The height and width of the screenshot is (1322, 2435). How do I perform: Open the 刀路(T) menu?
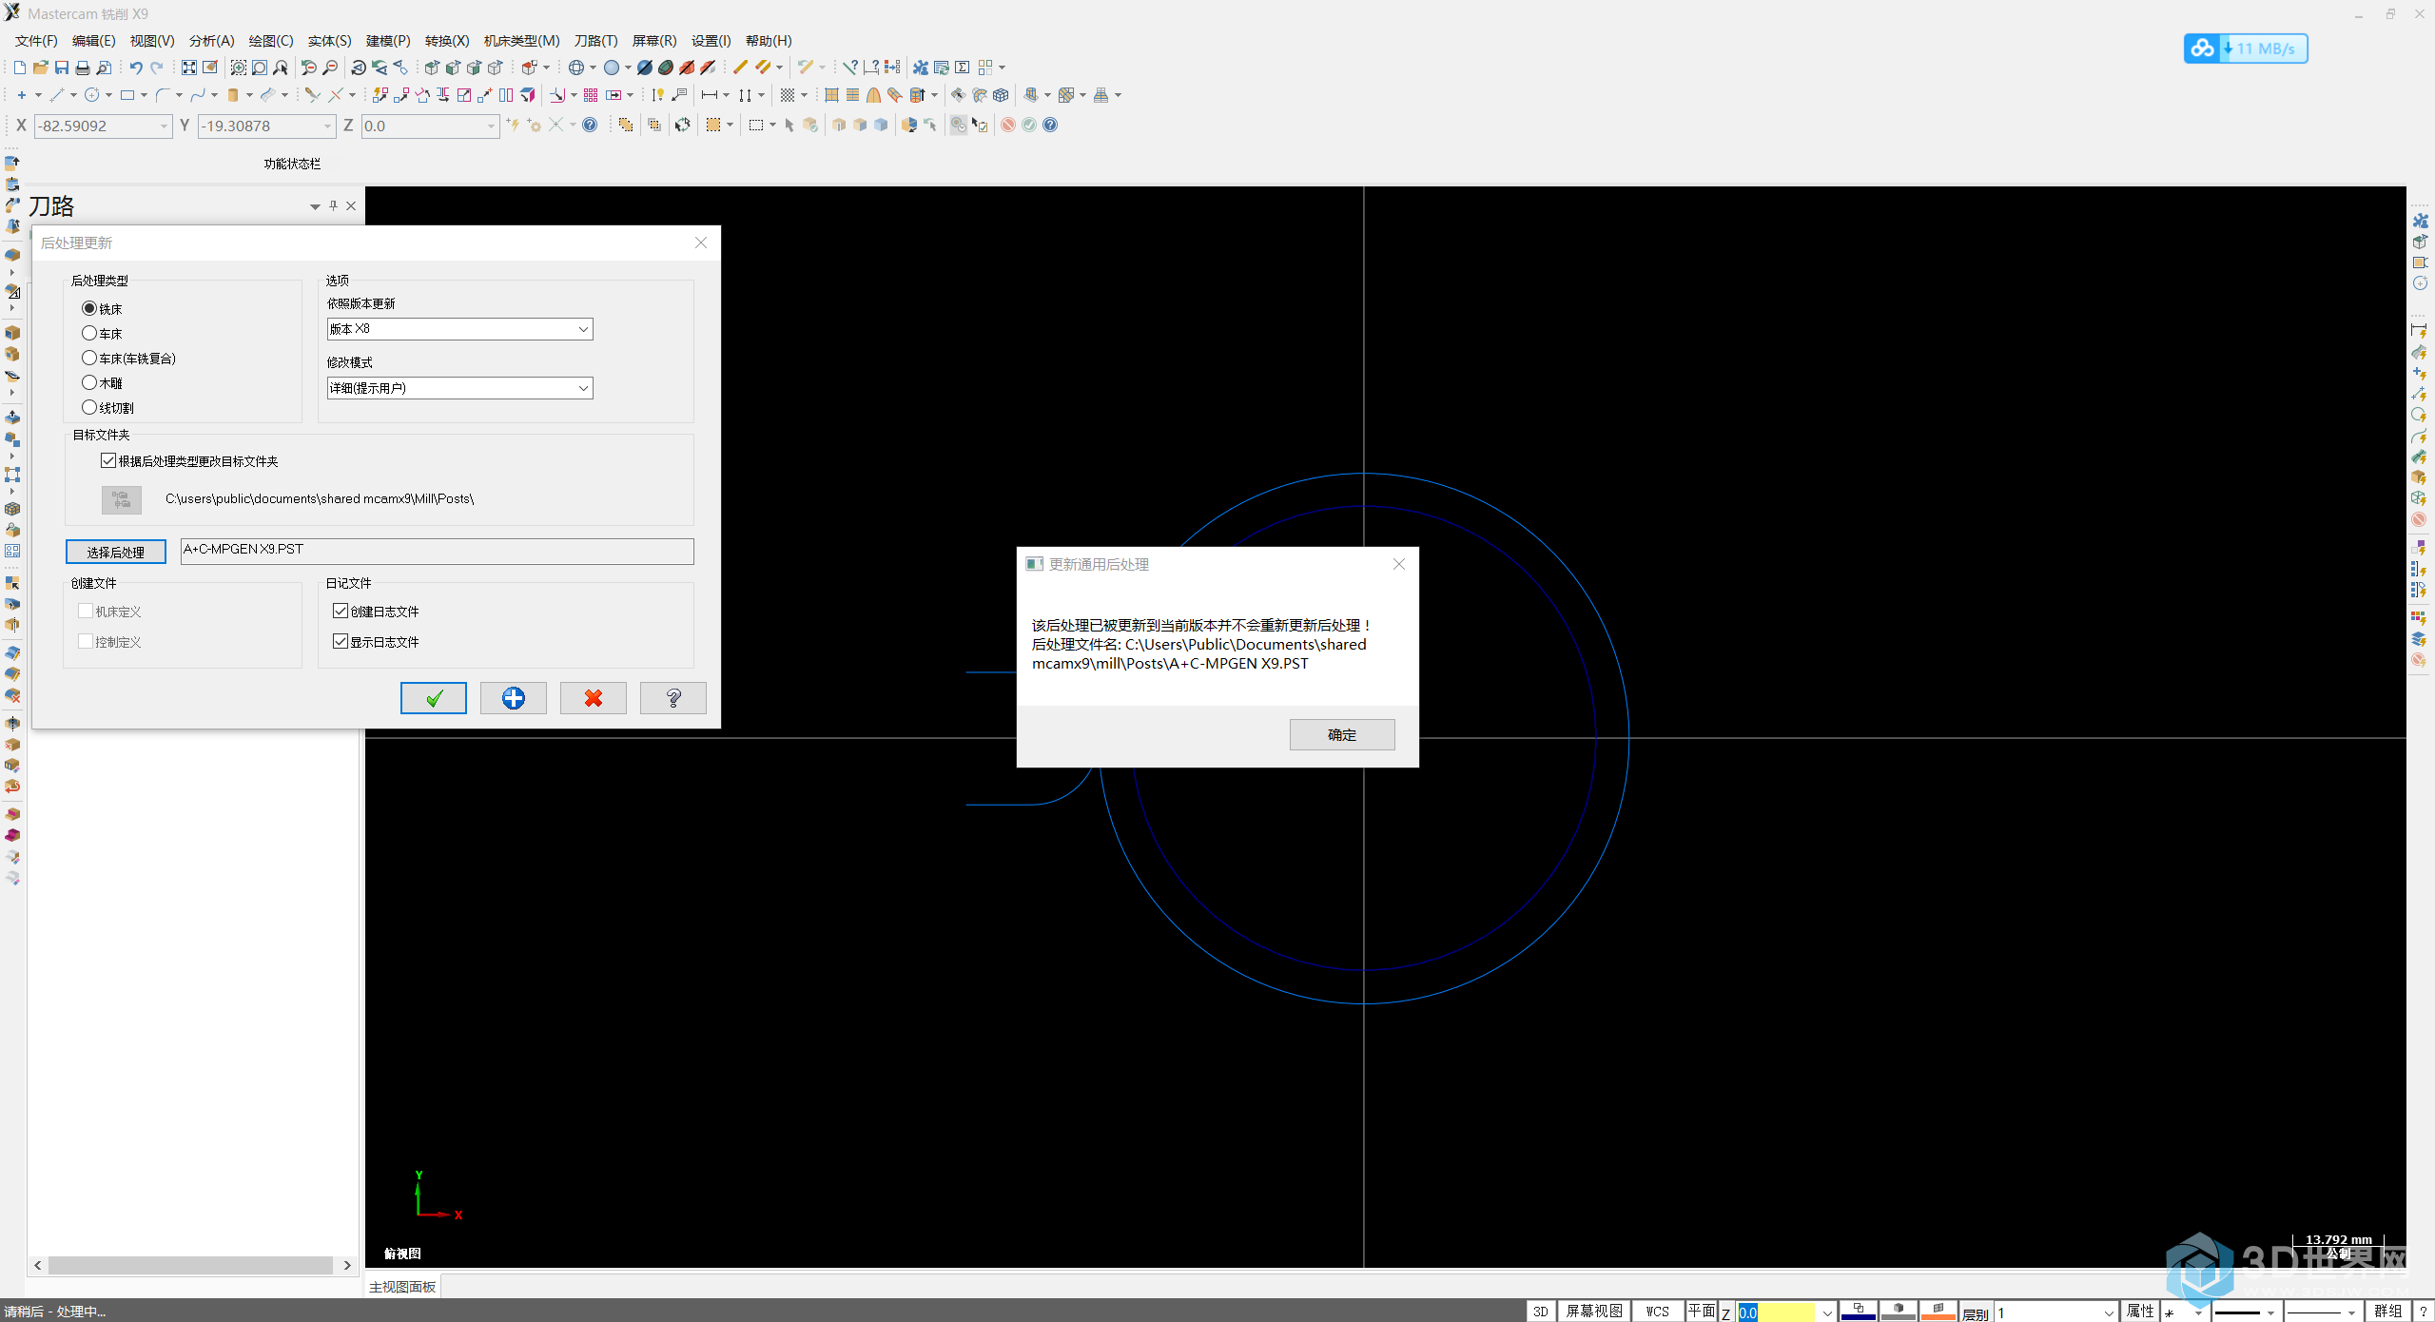click(595, 41)
